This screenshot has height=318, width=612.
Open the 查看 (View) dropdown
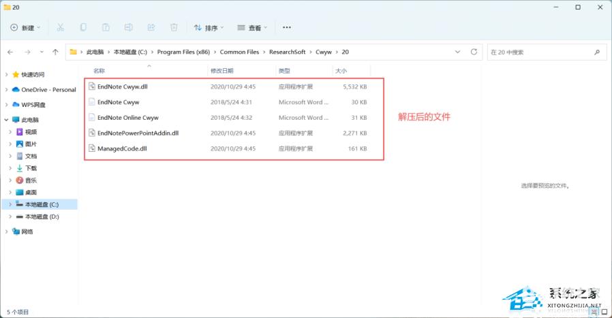tap(252, 28)
